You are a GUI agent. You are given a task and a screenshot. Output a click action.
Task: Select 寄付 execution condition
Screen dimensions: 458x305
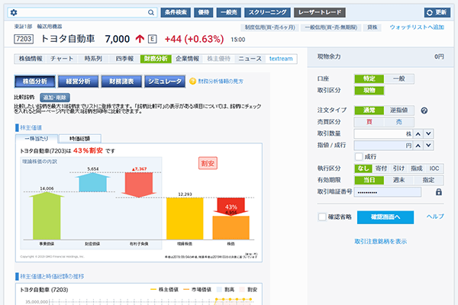[x=381, y=169]
